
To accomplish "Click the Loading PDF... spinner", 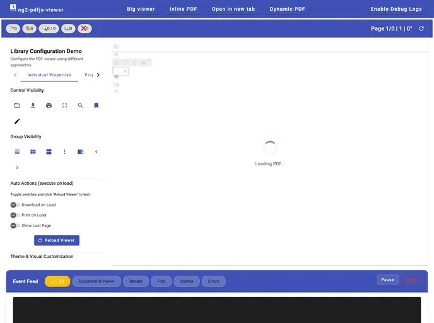I will coord(270,148).
